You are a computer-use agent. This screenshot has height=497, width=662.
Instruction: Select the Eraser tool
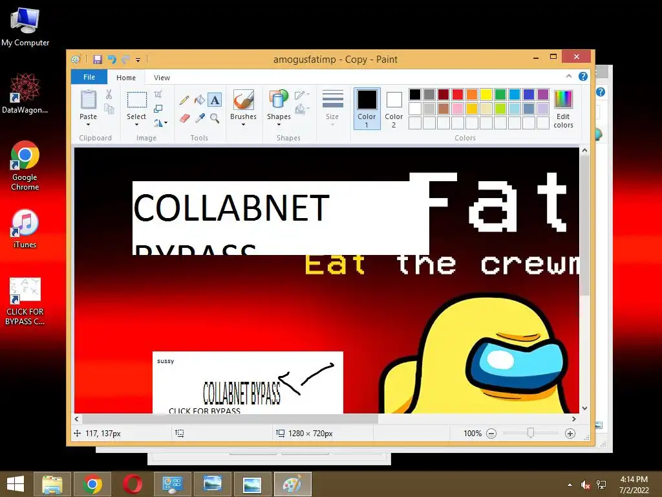point(184,118)
